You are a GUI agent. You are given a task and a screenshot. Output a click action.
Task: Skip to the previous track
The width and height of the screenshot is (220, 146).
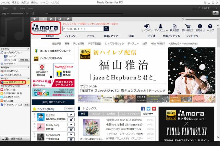[x=23, y=9]
